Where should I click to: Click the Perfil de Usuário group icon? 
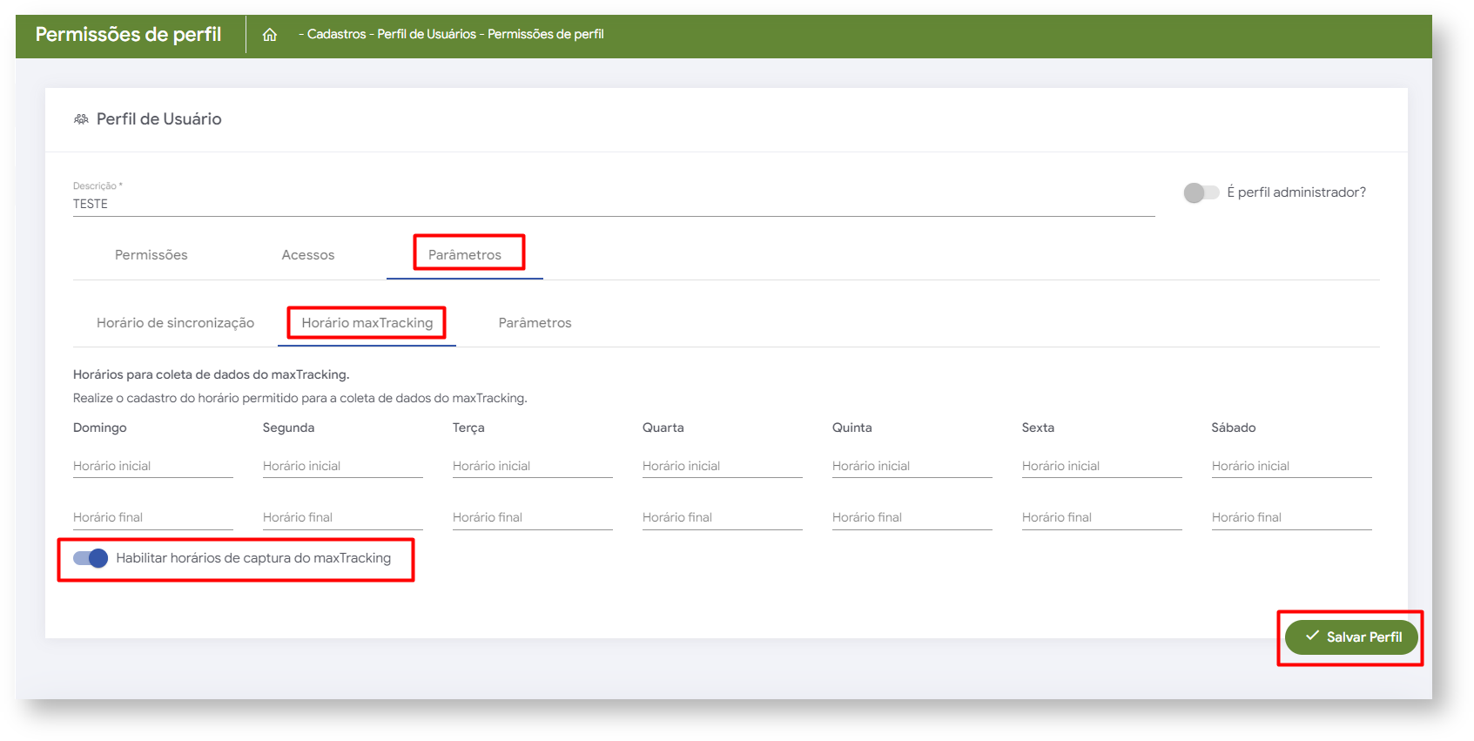(x=81, y=119)
